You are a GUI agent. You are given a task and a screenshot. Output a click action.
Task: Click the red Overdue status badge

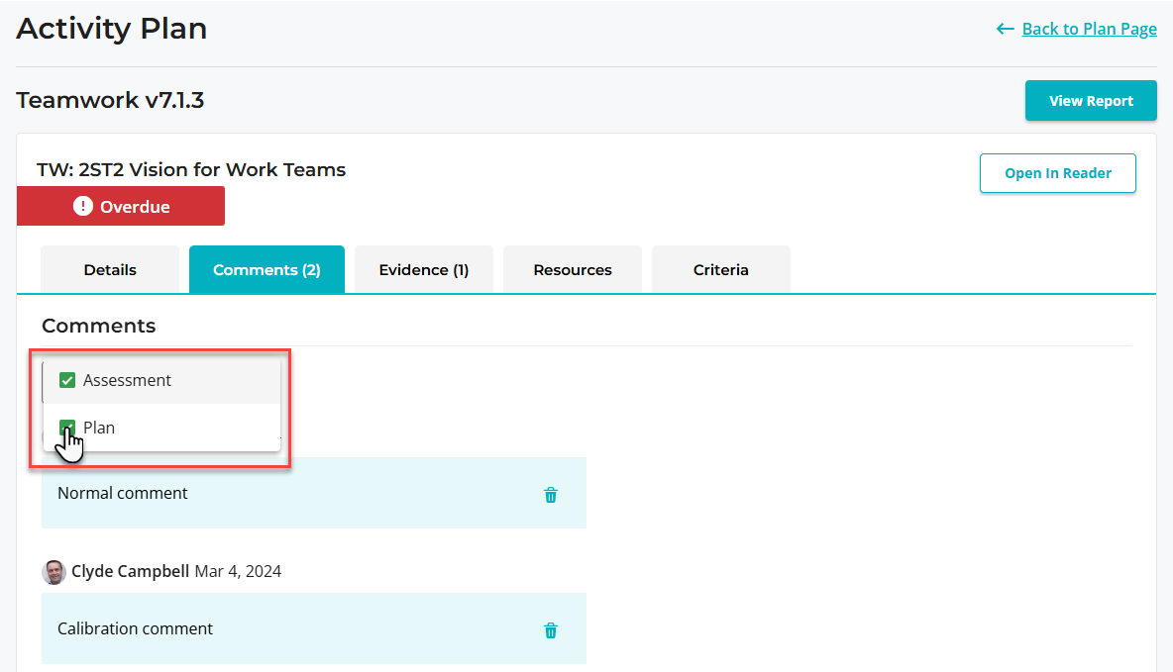[x=121, y=207]
